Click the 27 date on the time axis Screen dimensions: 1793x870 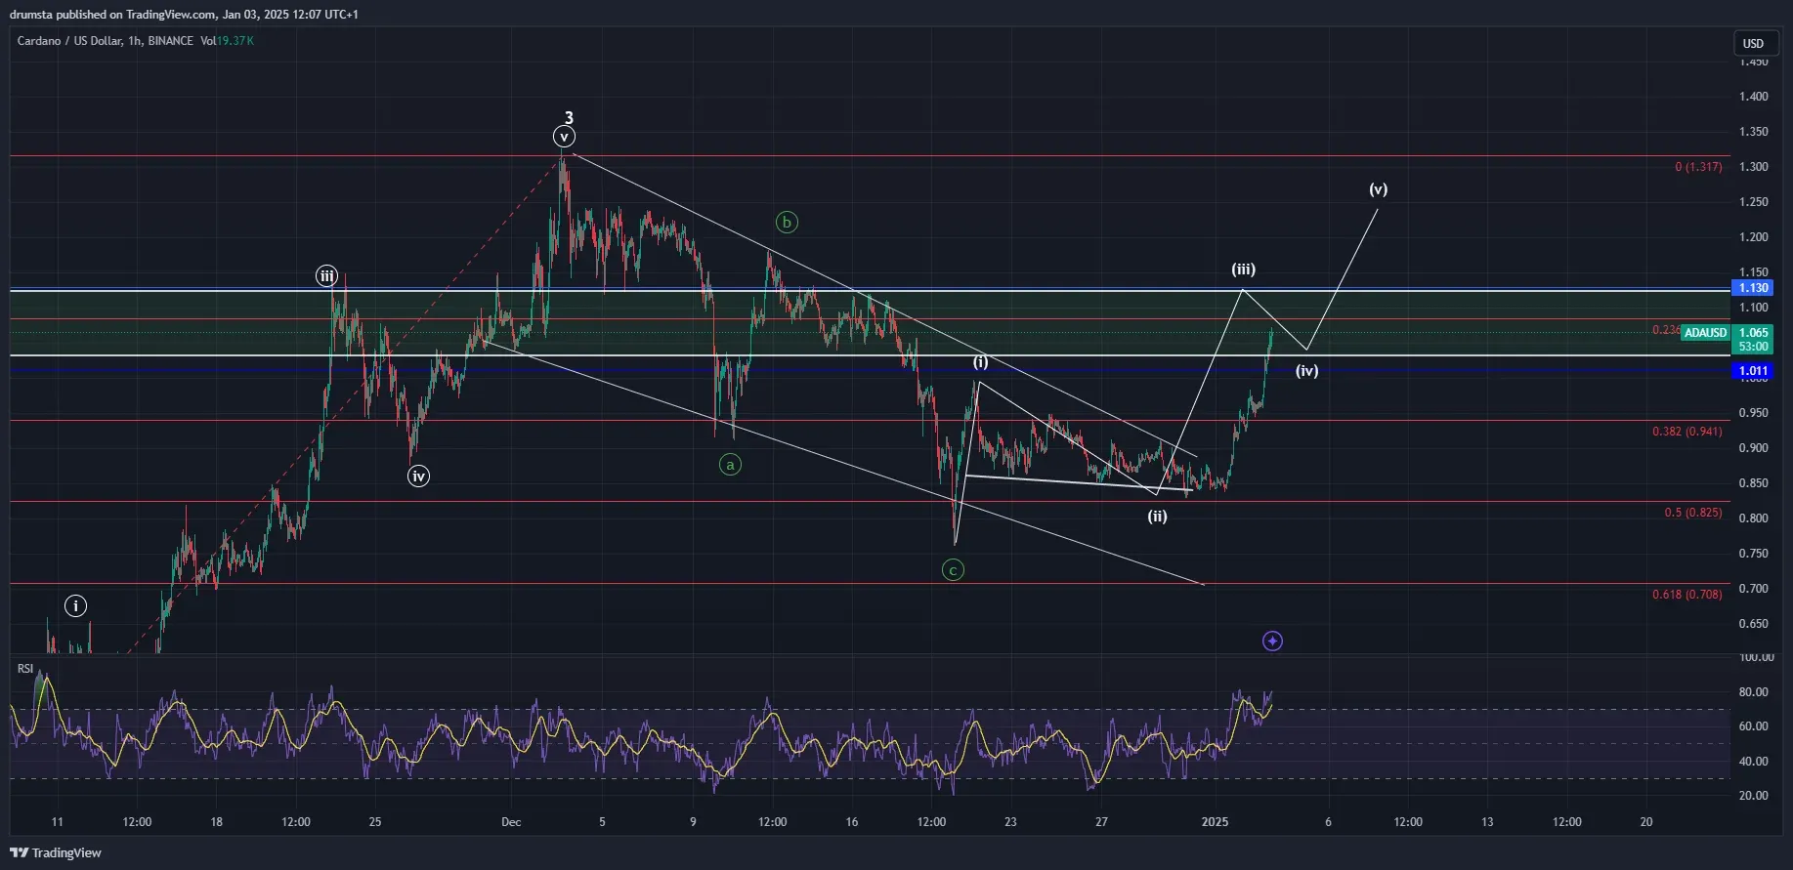(1101, 822)
